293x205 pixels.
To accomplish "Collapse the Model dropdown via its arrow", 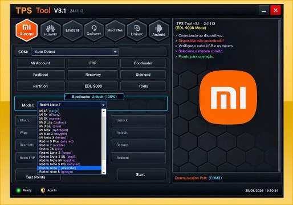I will point(103,105).
